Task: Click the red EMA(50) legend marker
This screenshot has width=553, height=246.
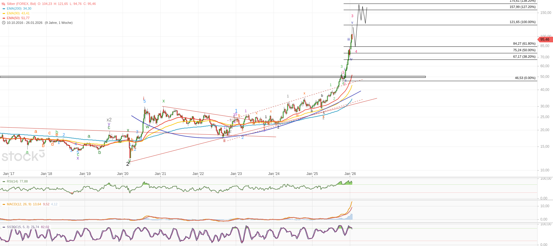Action: (4, 18)
